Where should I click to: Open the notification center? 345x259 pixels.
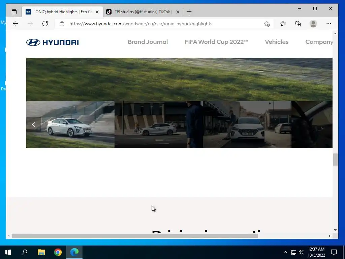click(x=334, y=252)
